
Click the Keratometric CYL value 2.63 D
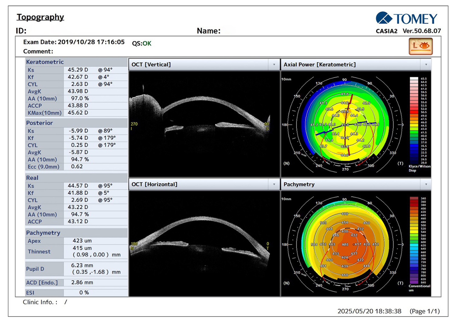pyautogui.click(x=80, y=84)
